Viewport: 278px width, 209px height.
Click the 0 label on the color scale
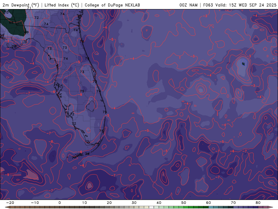click(59, 203)
